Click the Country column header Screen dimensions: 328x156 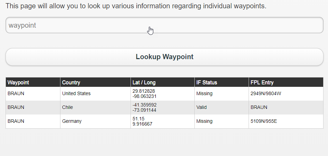(x=71, y=82)
